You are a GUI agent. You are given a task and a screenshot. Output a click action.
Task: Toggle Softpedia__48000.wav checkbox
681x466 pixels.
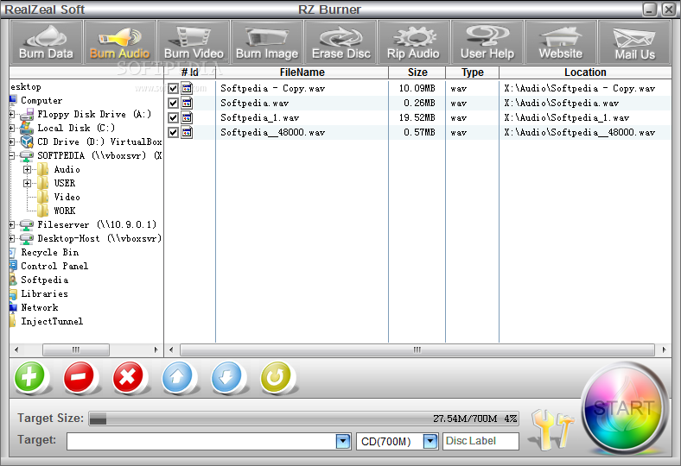click(174, 133)
